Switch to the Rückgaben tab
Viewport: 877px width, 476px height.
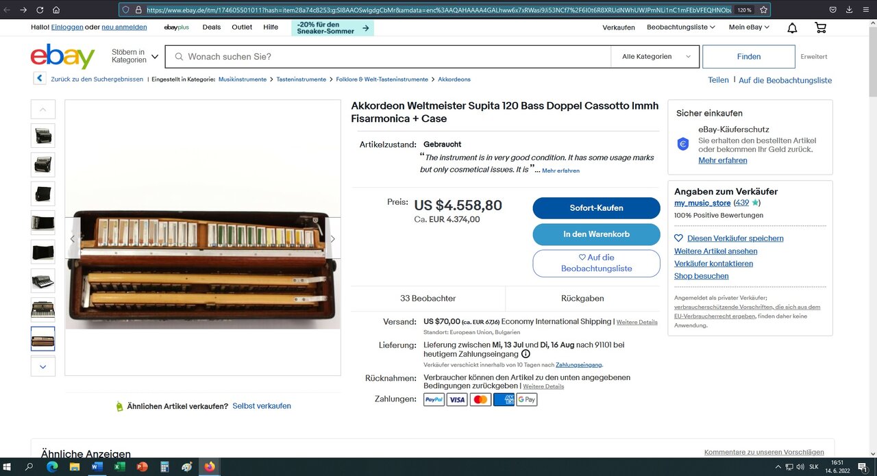click(582, 299)
